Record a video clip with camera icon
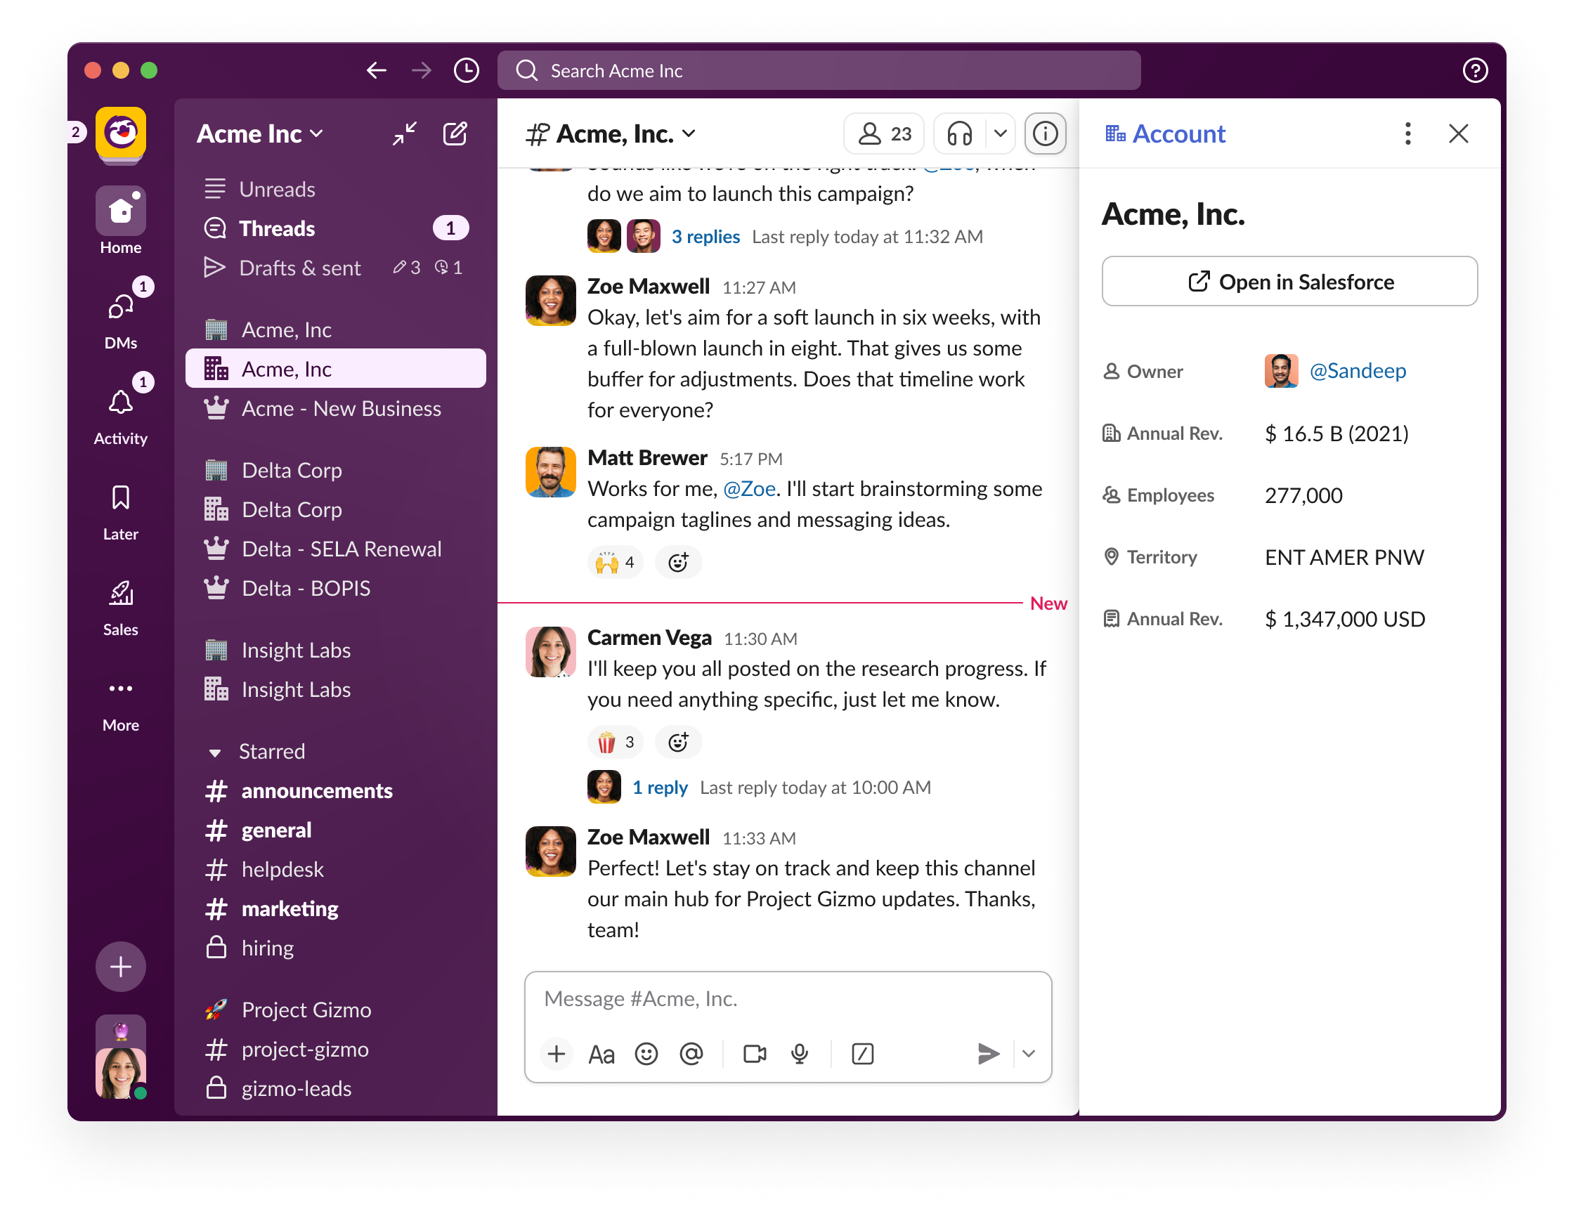The height and width of the screenshot is (1214, 1574). coord(755,1054)
